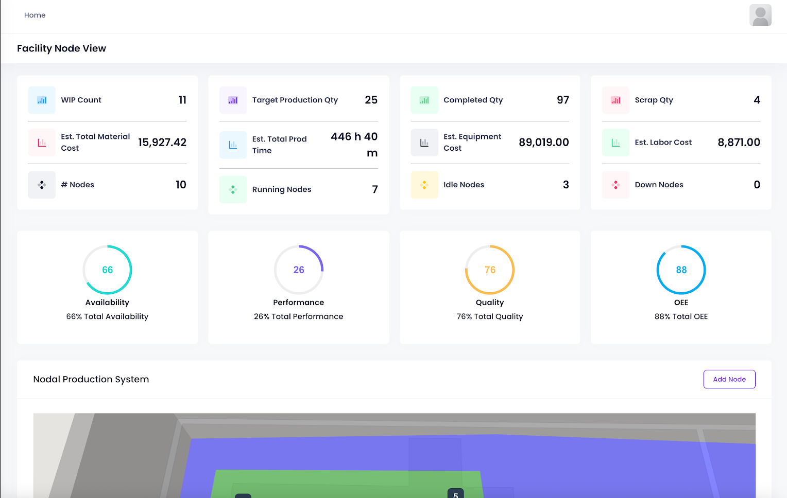Viewport: 787px width, 498px height.
Task: Click the Add Node button
Action: [729, 379]
